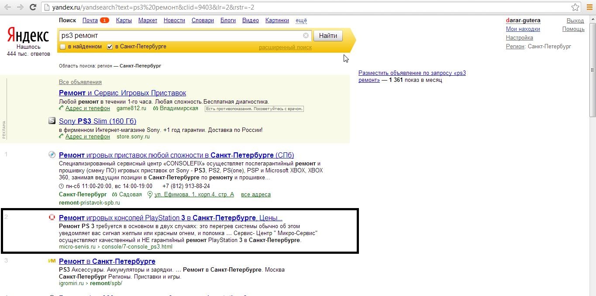Toggle the 'в найденном' checkbox
The height and width of the screenshot is (296, 596).
pos(63,47)
